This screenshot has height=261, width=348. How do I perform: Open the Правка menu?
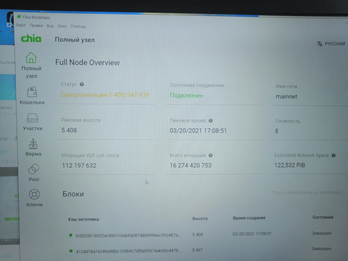tap(36, 26)
